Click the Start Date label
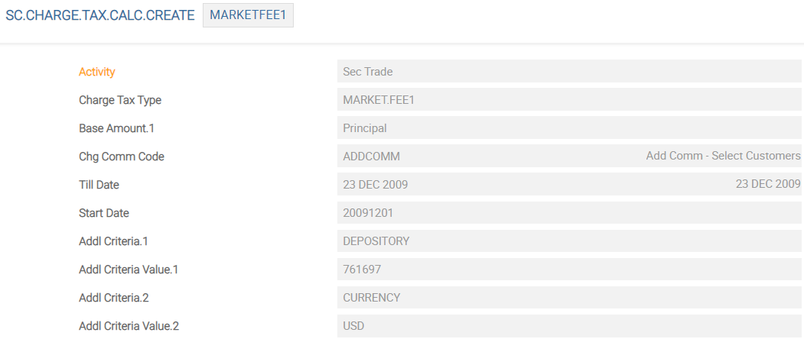The image size is (804, 339). tap(103, 213)
